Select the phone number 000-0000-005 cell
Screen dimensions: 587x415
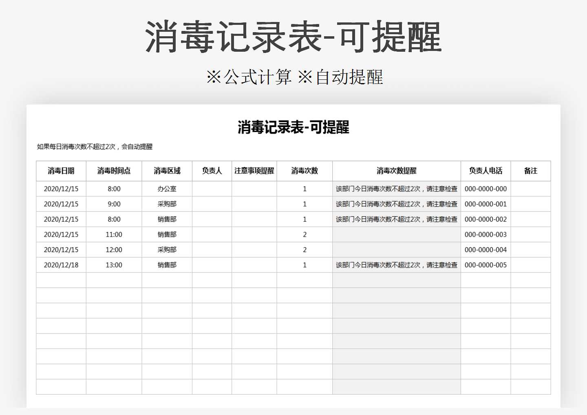pos(485,265)
